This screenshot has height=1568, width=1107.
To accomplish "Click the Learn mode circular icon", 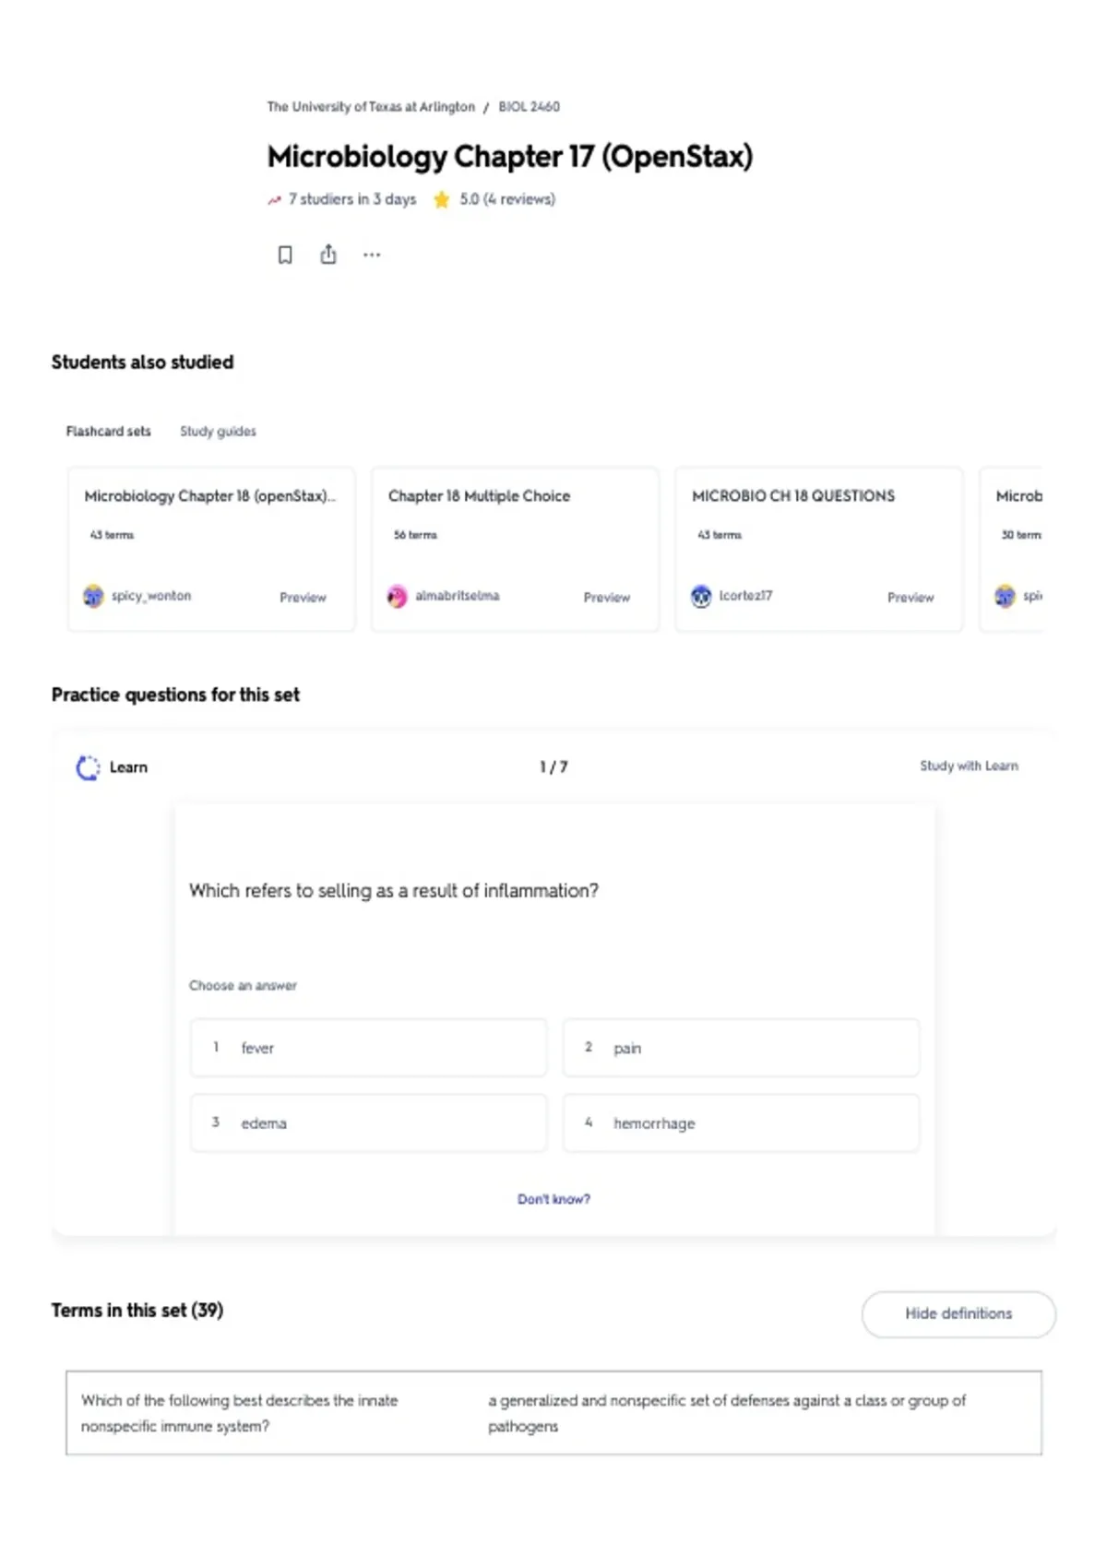I will [88, 767].
